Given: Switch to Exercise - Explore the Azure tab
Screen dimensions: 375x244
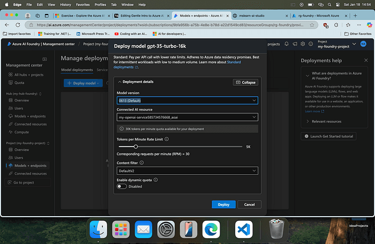Looking at the screenshot, I should 82,16.
